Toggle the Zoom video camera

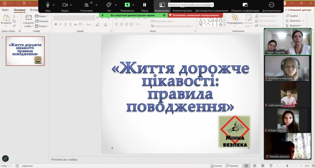(x=65, y=5)
